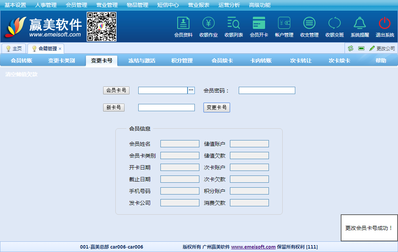398x252 pixels.
Task: Click the 新卡号 input field
Action: [167, 108]
